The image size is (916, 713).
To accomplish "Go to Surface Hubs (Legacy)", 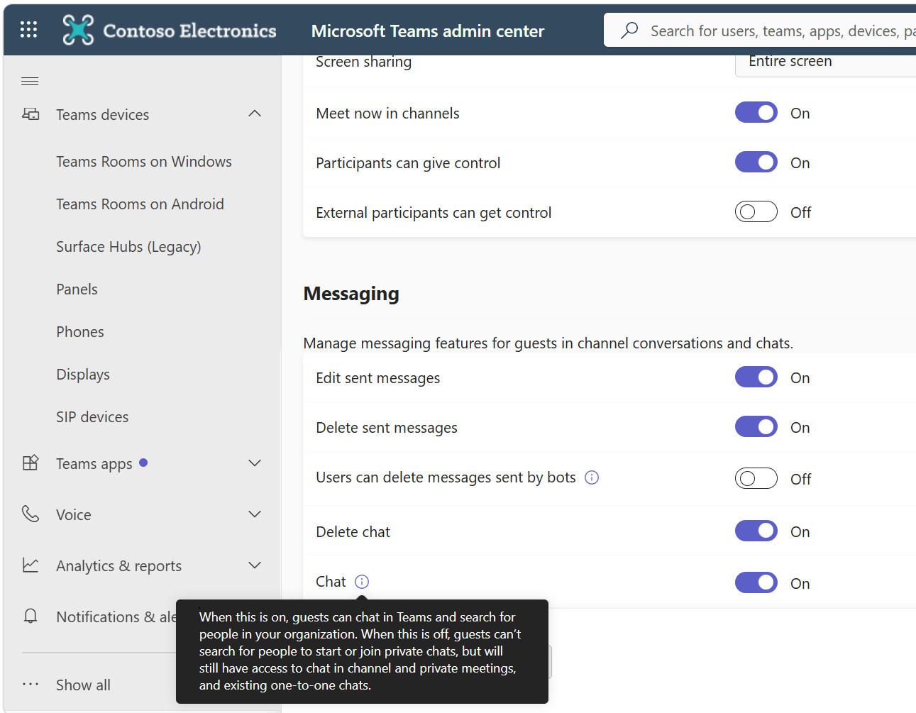I will point(128,247).
